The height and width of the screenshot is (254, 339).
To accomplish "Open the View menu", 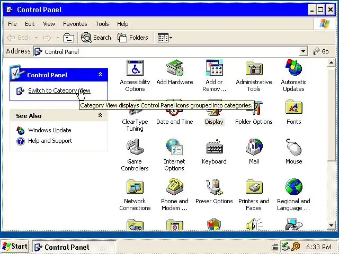I will pos(49,24).
